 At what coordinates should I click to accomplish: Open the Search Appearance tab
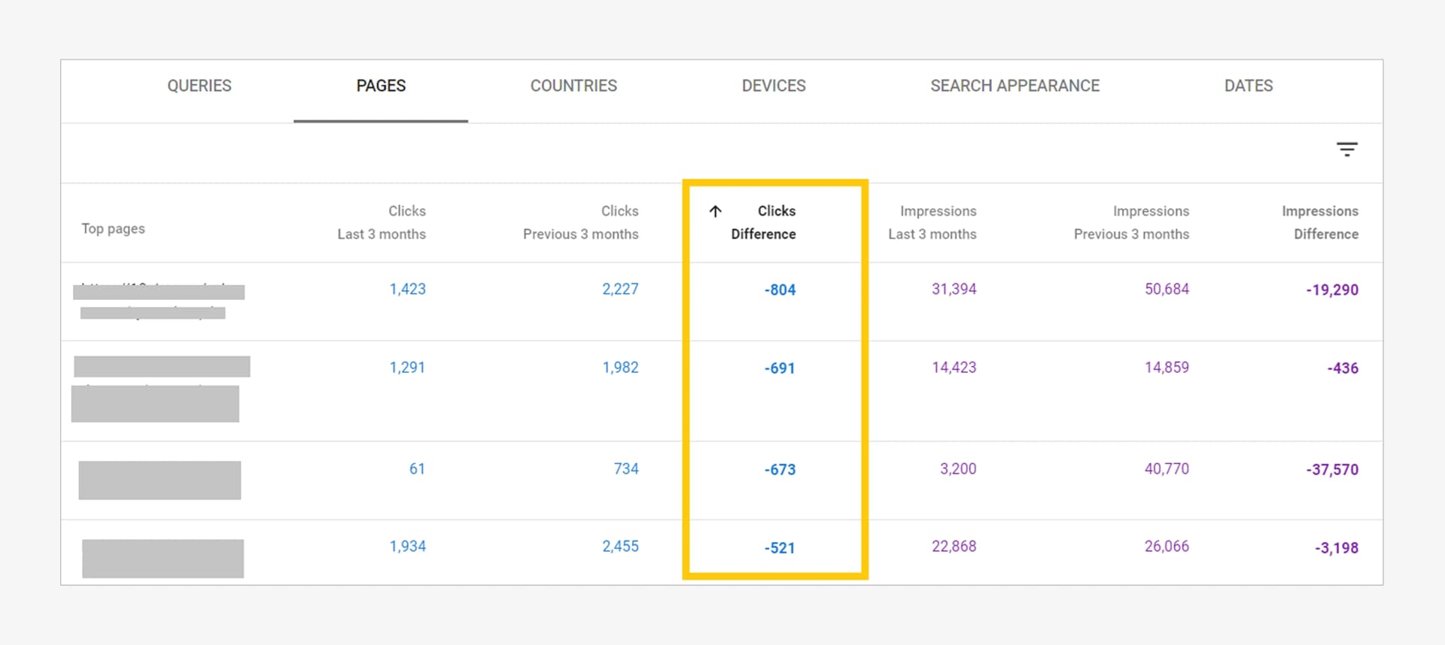coord(1015,86)
